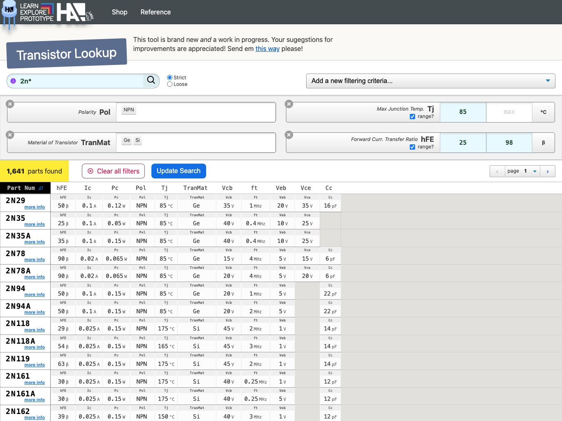Select the Strict search mode

point(170,78)
